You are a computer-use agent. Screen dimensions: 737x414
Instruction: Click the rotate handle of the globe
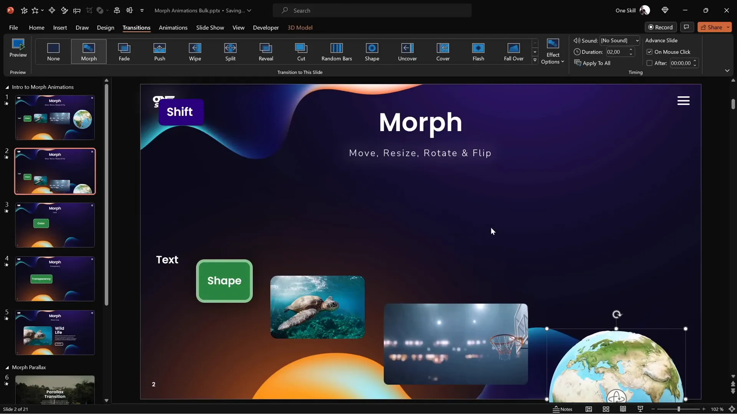coord(616,315)
